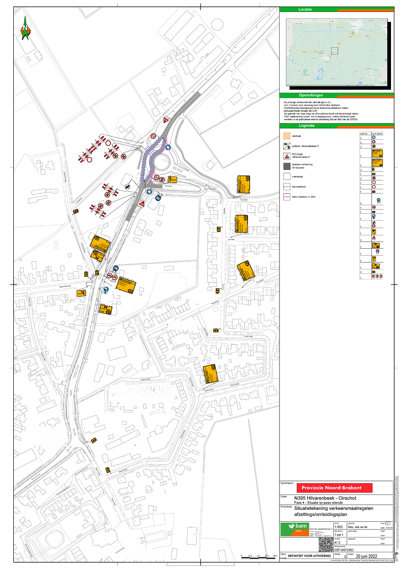Click the RVV bord legend warning triangle
The height and width of the screenshot is (569, 401).
point(286,156)
